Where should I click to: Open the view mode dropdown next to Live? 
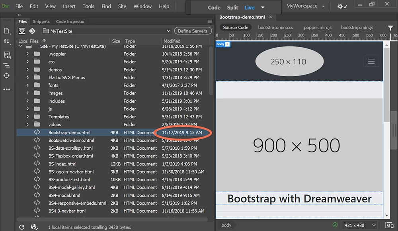pyautogui.click(x=263, y=7)
